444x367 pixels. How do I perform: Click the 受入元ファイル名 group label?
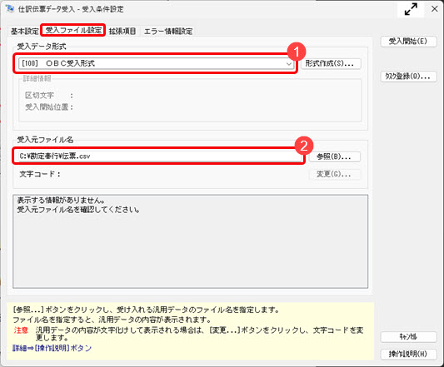tap(45, 140)
